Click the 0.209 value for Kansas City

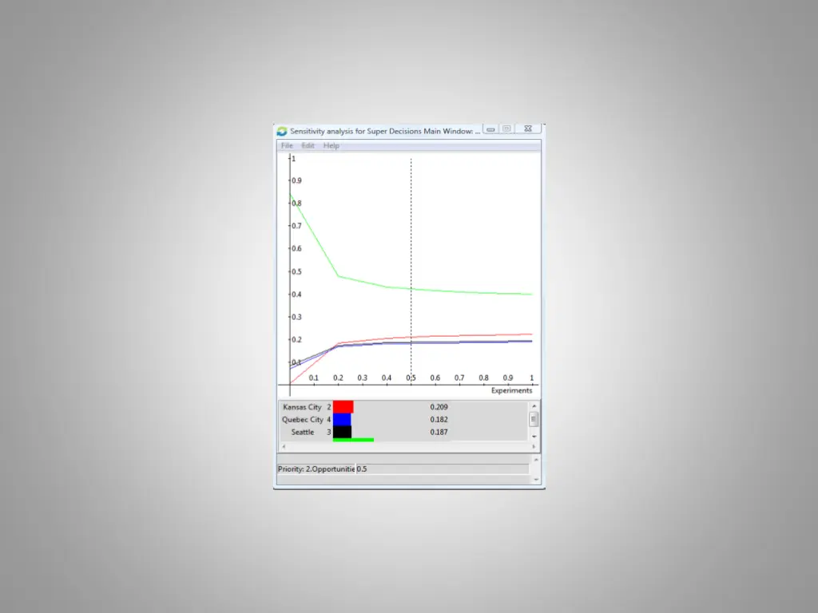click(x=439, y=407)
